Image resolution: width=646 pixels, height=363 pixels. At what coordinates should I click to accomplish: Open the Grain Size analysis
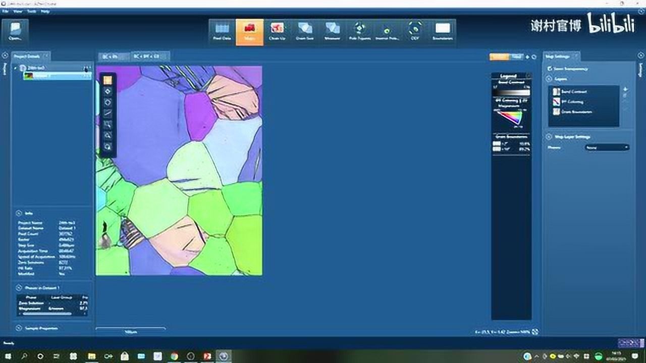(x=305, y=32)
